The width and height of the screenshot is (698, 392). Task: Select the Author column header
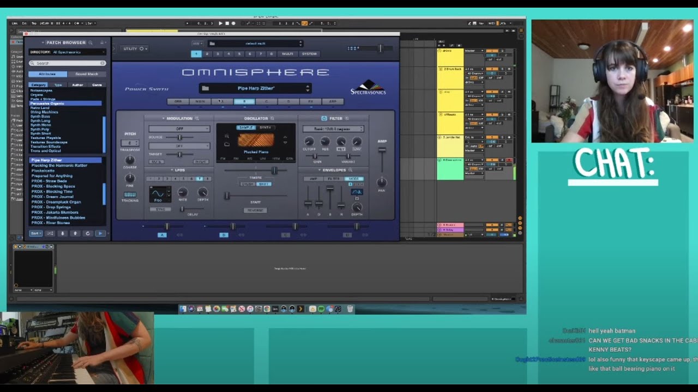(77, 85)
